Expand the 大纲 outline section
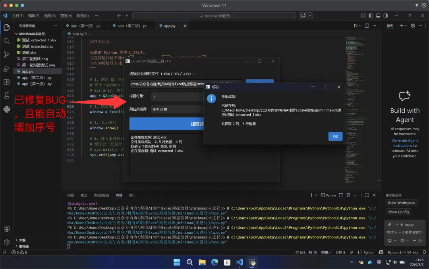 22,240
